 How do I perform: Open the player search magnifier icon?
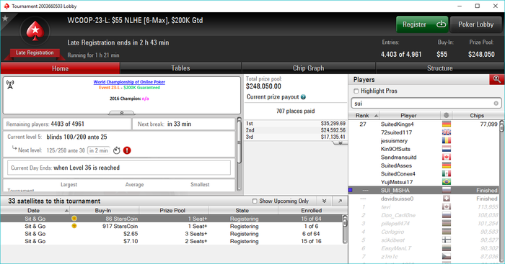[496, 79]
